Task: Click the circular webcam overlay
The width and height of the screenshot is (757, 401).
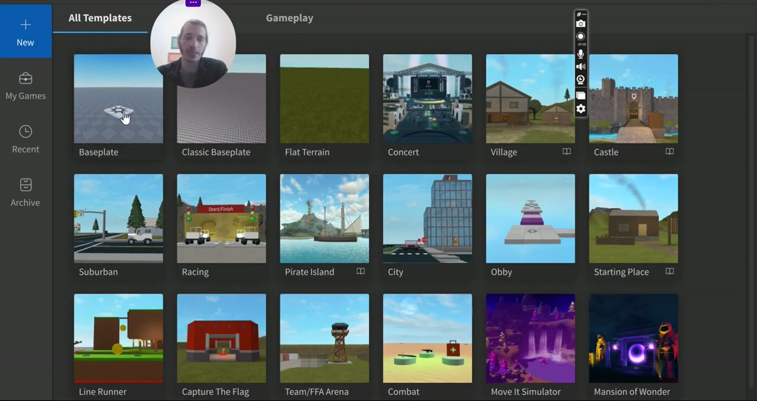Action: (193, 44)
